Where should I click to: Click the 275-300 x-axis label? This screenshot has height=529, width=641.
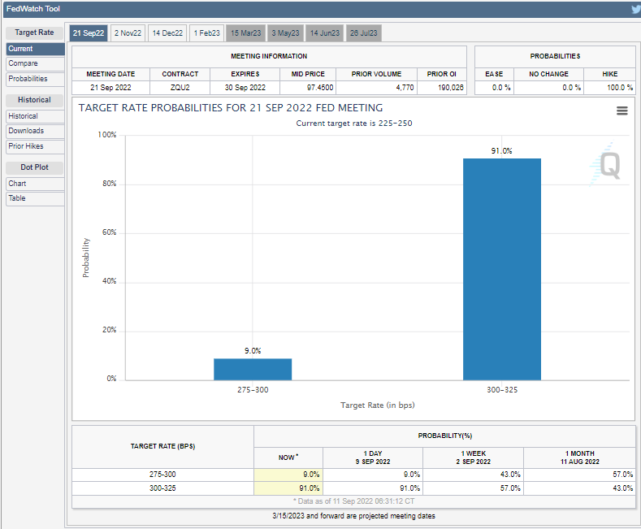pos(253,390)
